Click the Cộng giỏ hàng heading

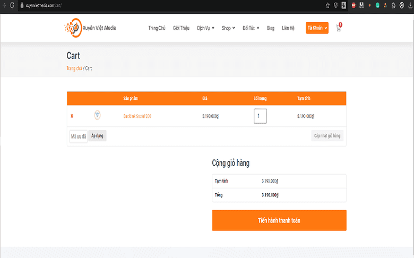(230, 163)
